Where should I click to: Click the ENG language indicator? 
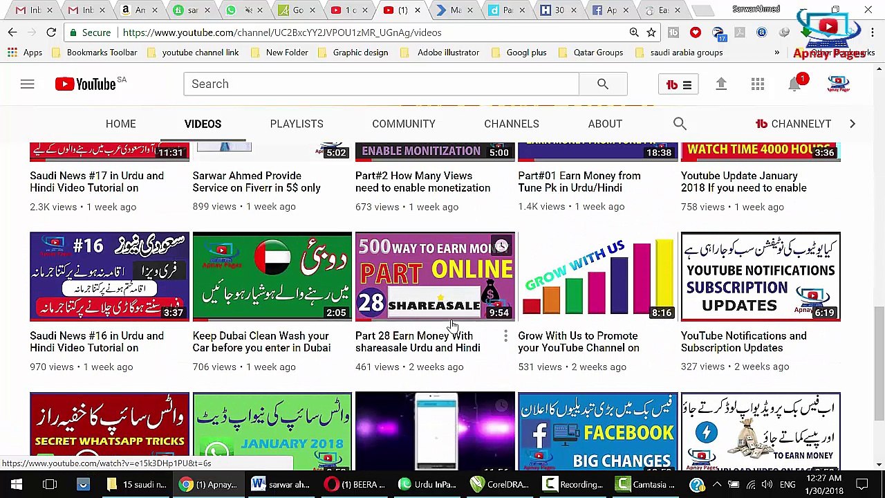click(788, 485)
